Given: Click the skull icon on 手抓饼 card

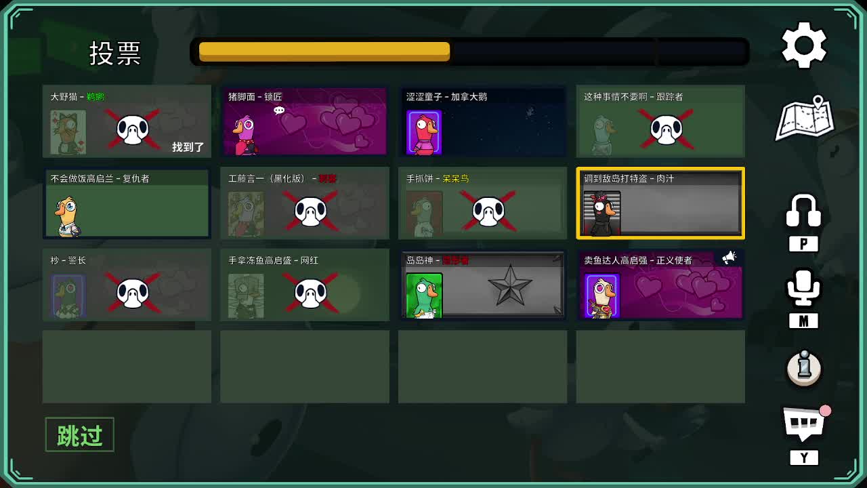Looking at the screenshot, I should pyautogui.click(x=488, y=211).
